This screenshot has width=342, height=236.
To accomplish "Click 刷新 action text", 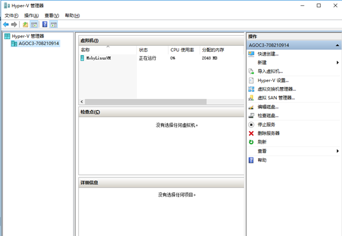I will [262, 142].
